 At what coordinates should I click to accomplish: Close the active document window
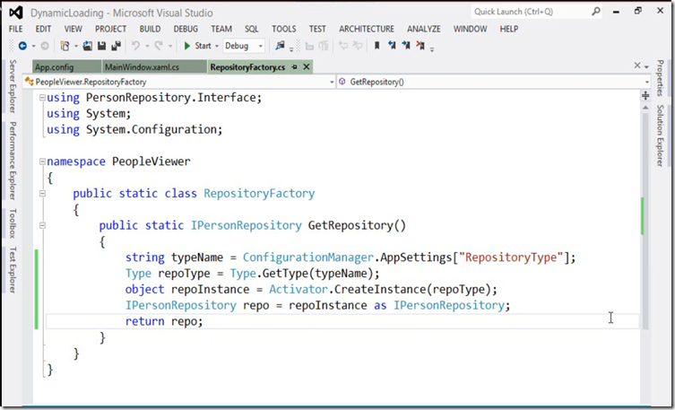point(637,65)
